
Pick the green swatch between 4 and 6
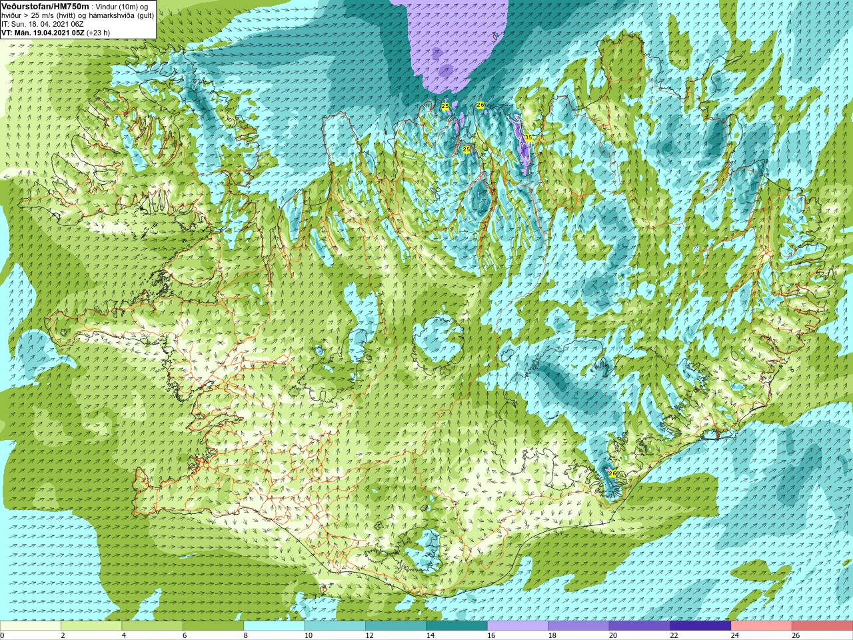click(152, 625)
